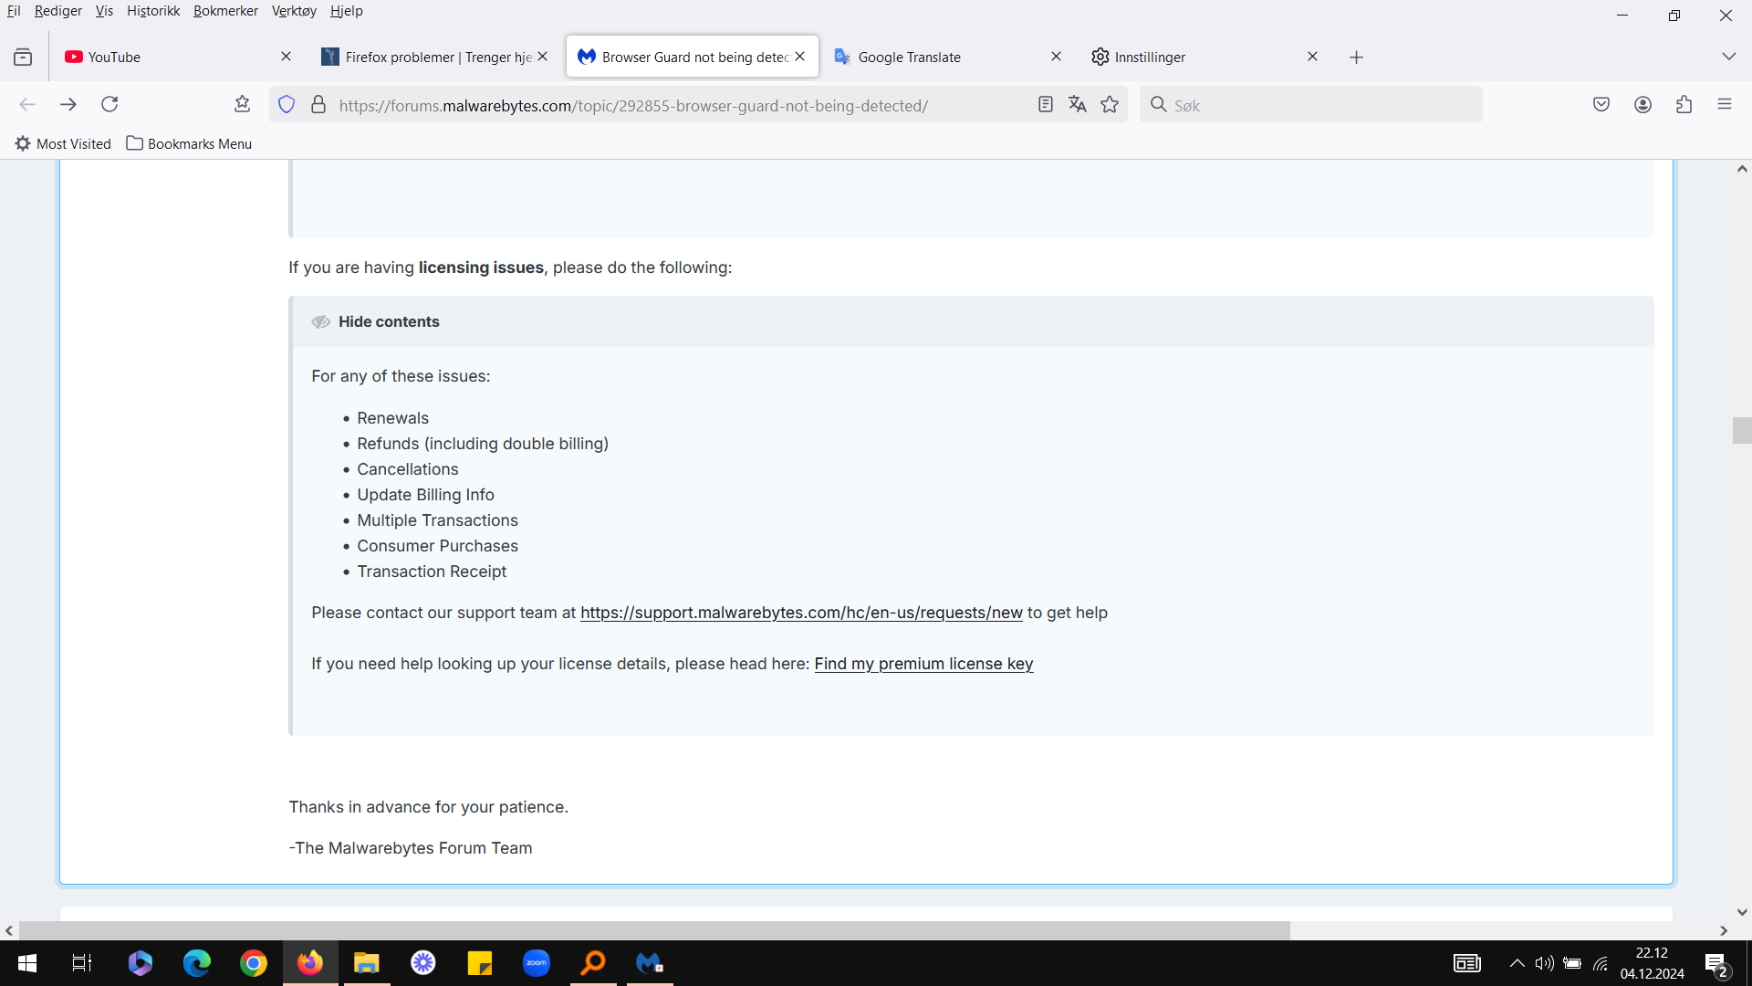Bookmark this page with star icon
This screenshot has width=1752, height=986.
(x=1110, y=105)
